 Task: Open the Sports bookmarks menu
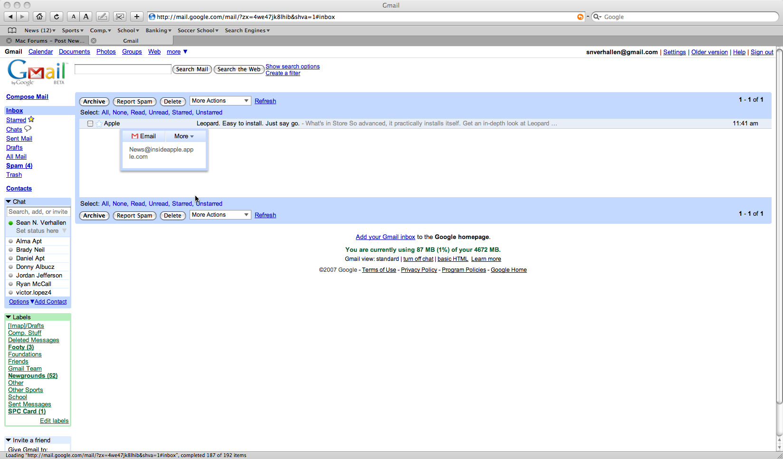[x=73, y=30]
